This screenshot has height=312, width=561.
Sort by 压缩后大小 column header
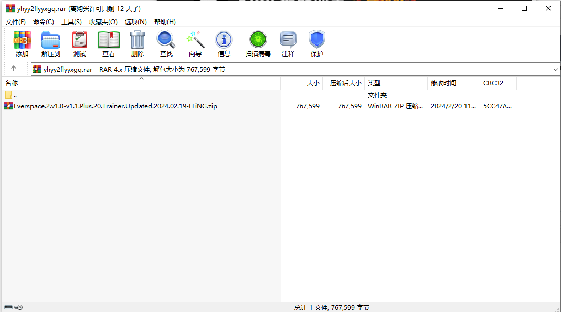343,83
